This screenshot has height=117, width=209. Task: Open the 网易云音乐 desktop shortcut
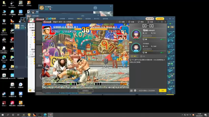12,103
